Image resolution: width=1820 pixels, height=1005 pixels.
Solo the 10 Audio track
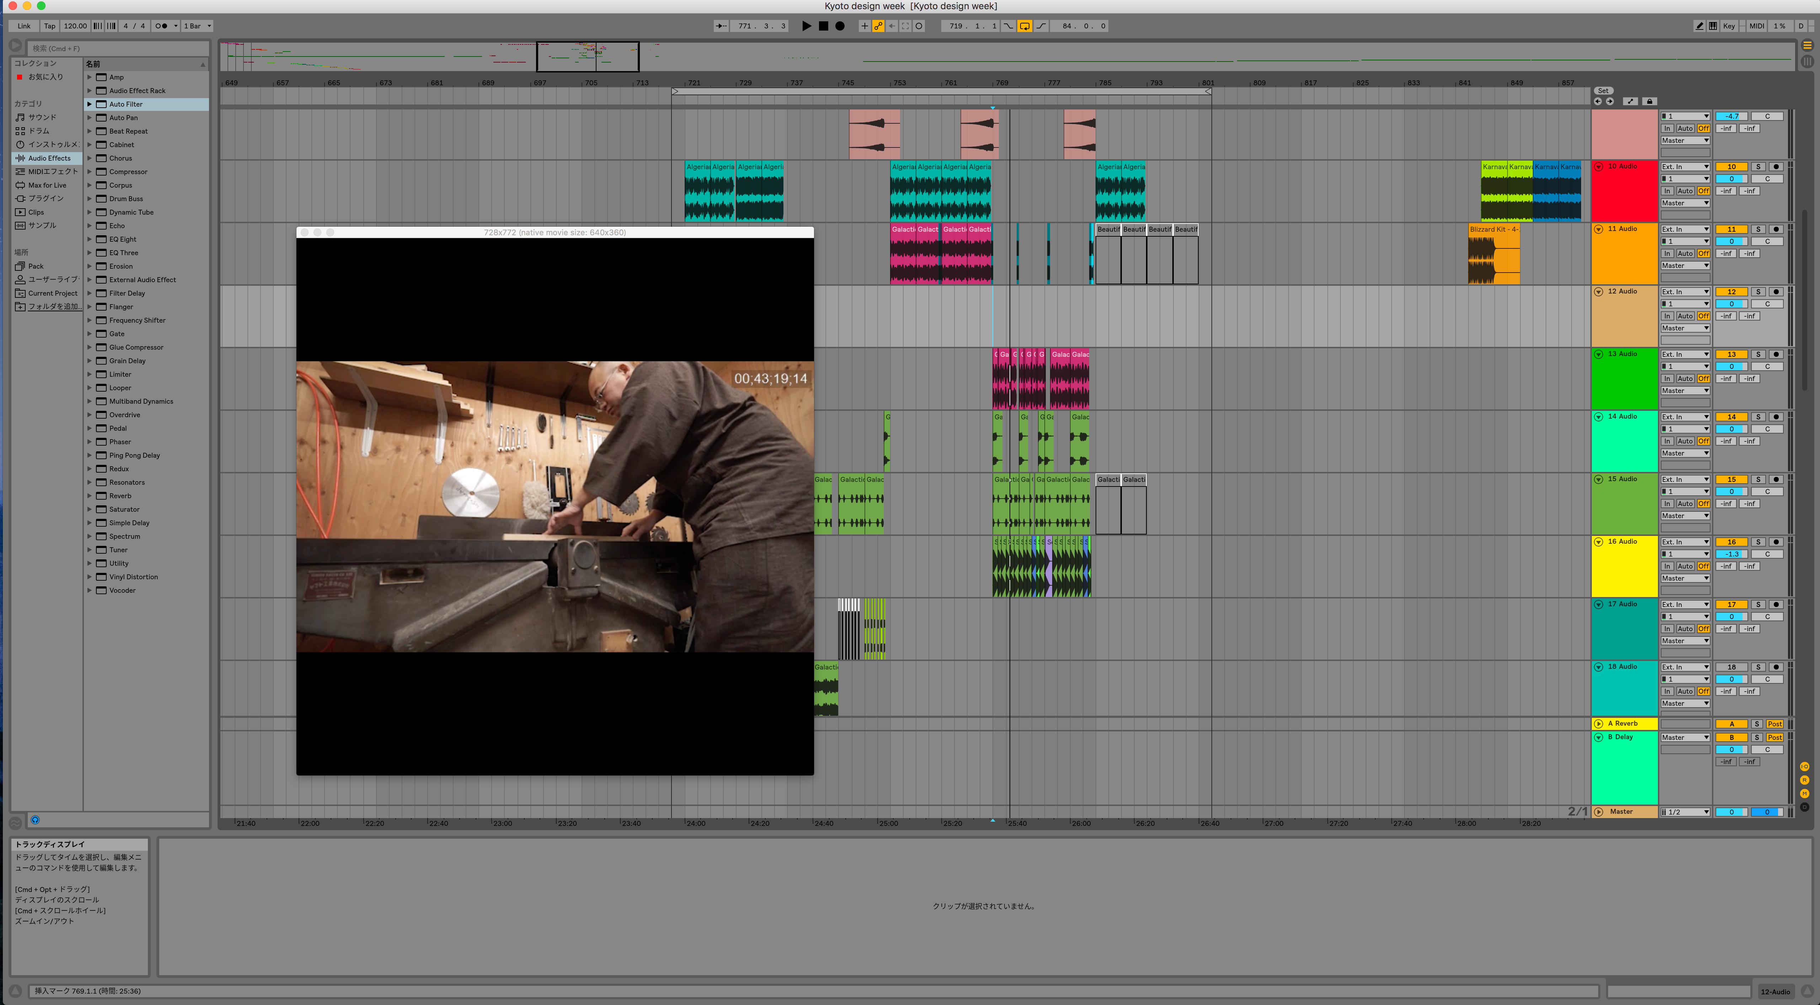[1759, 167]
